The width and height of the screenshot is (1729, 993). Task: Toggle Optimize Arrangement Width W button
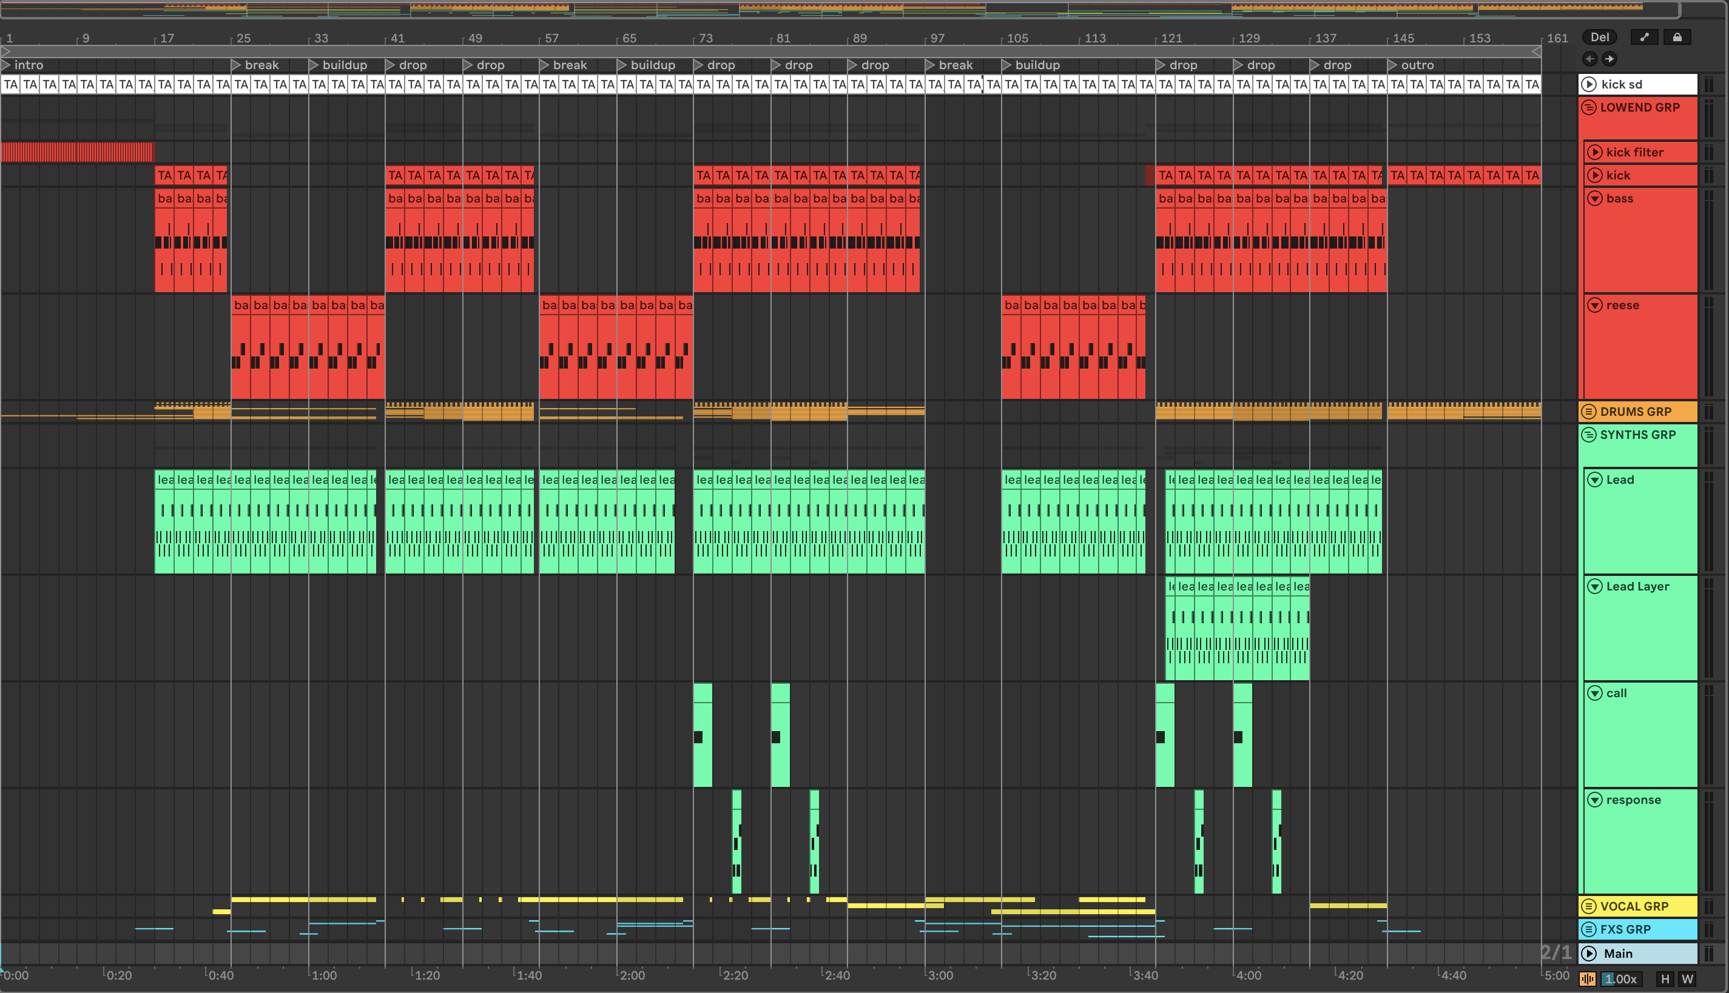coord(1687,980)
